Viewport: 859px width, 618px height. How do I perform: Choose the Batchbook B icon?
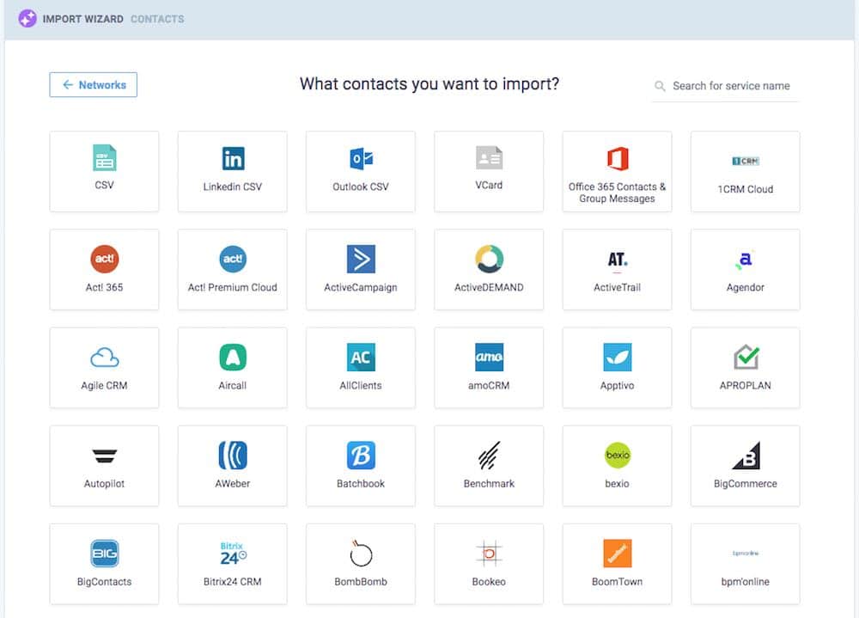tap(361, 456)
